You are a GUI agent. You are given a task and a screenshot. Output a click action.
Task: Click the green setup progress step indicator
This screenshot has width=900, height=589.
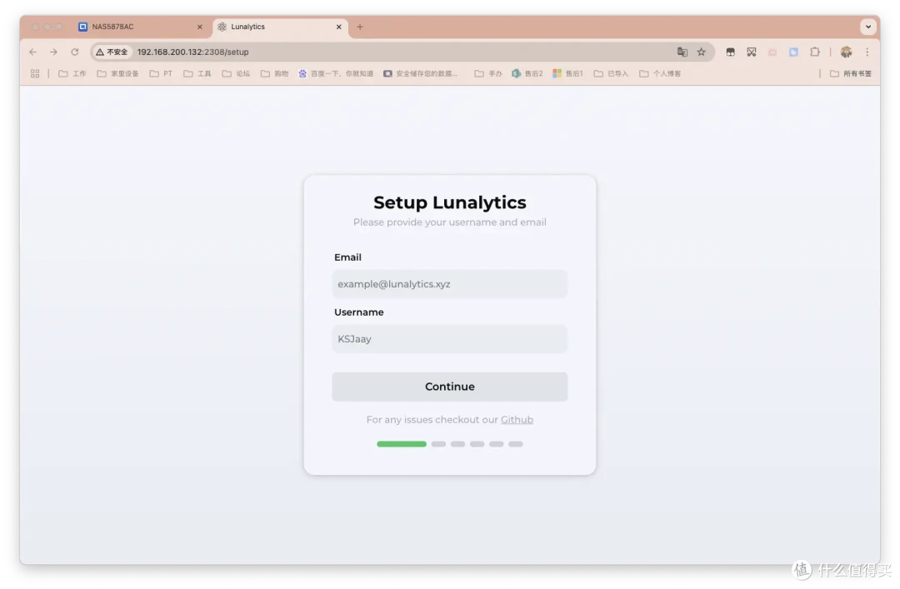pos(401,444)
